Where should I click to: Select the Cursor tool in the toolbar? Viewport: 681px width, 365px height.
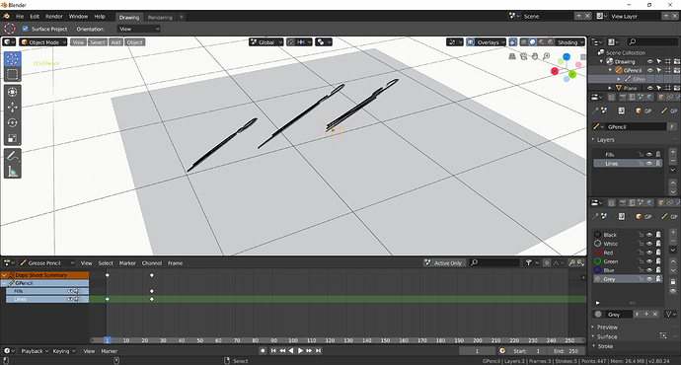(12, 59)
